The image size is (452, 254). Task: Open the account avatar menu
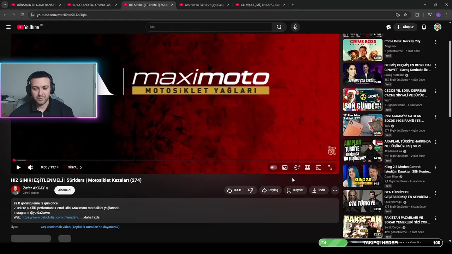pos(438,27)
